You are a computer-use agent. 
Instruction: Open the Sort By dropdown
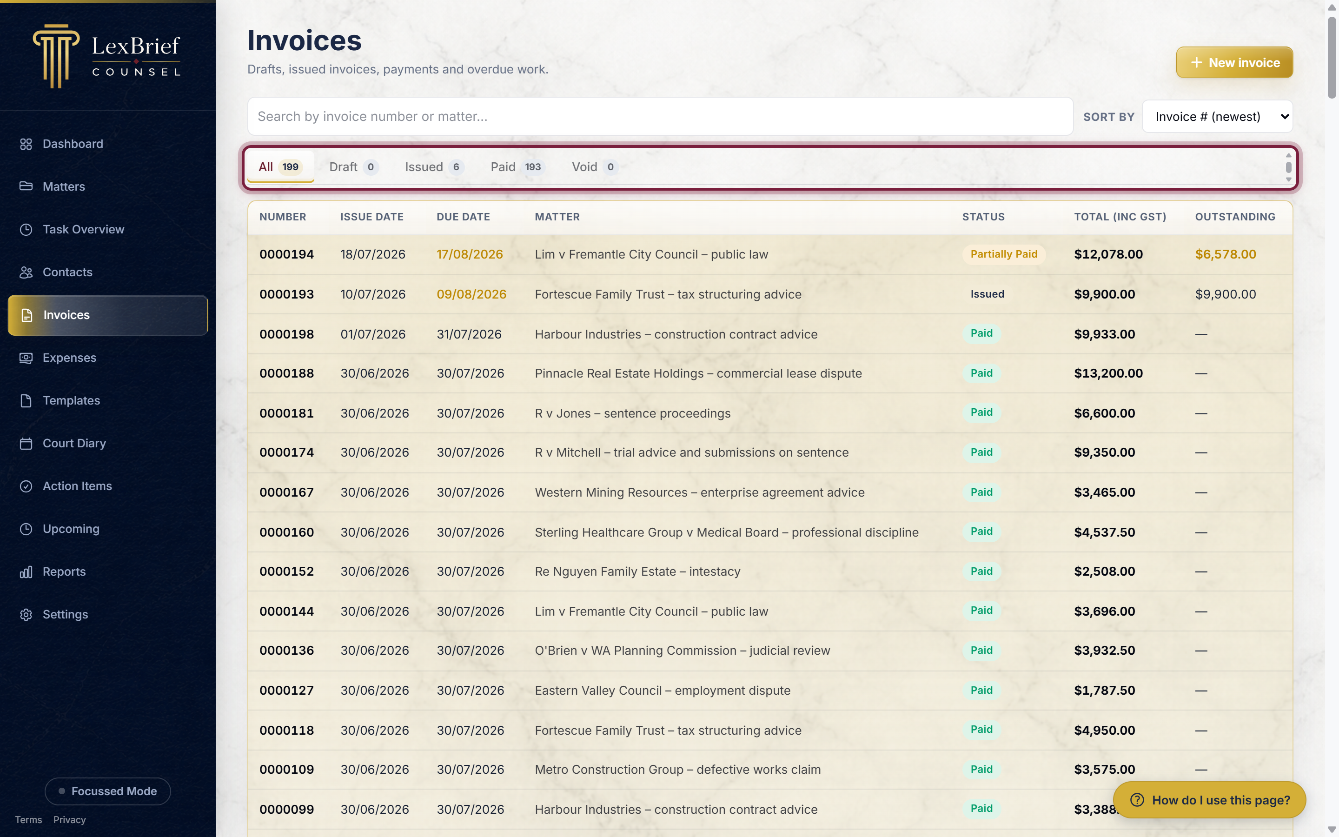1217,117
